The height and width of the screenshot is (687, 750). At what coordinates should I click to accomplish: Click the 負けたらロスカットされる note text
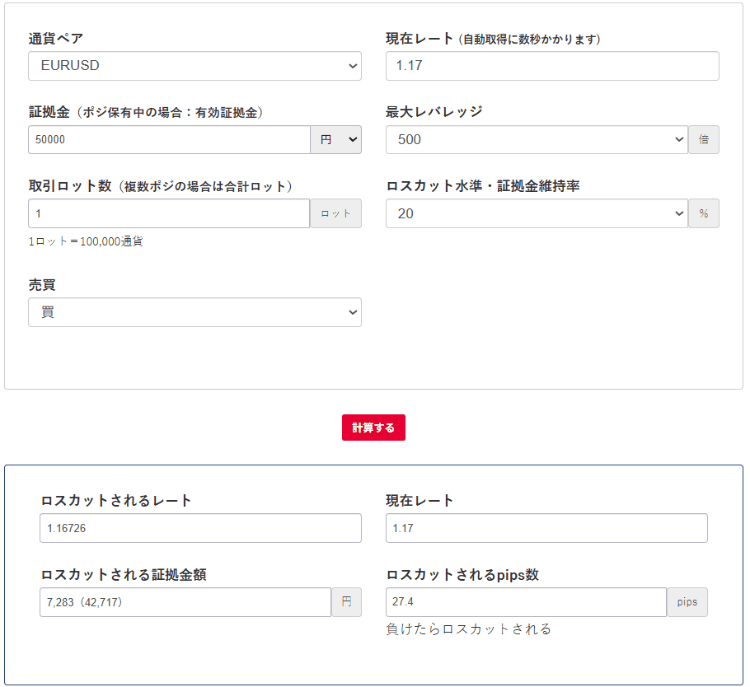(x=468, y=629)
